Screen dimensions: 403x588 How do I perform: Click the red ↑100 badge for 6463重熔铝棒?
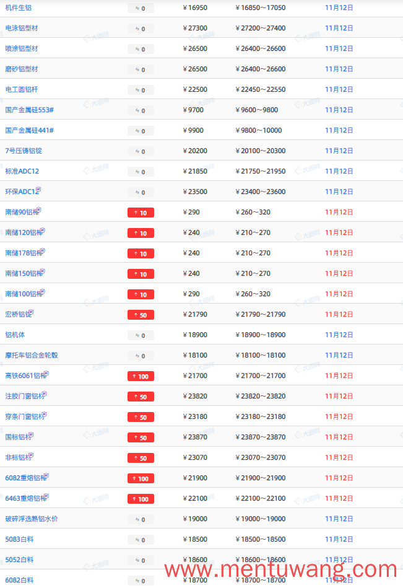click(x=141, y=499)
